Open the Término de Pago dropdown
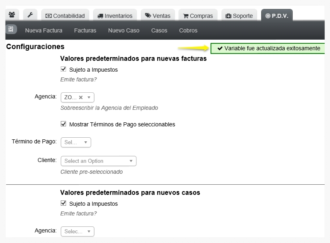 [76, 142]
